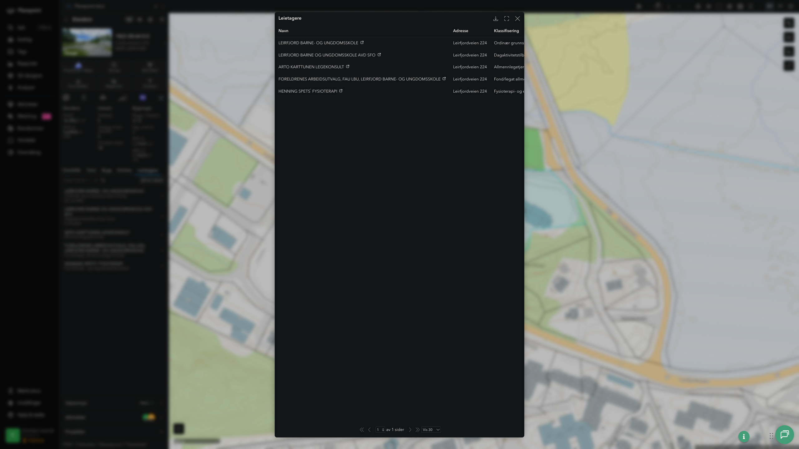Click 'Ordinær grunns' classification cell
The width and height of the screenshot is (799, 449).
(509, 43)
